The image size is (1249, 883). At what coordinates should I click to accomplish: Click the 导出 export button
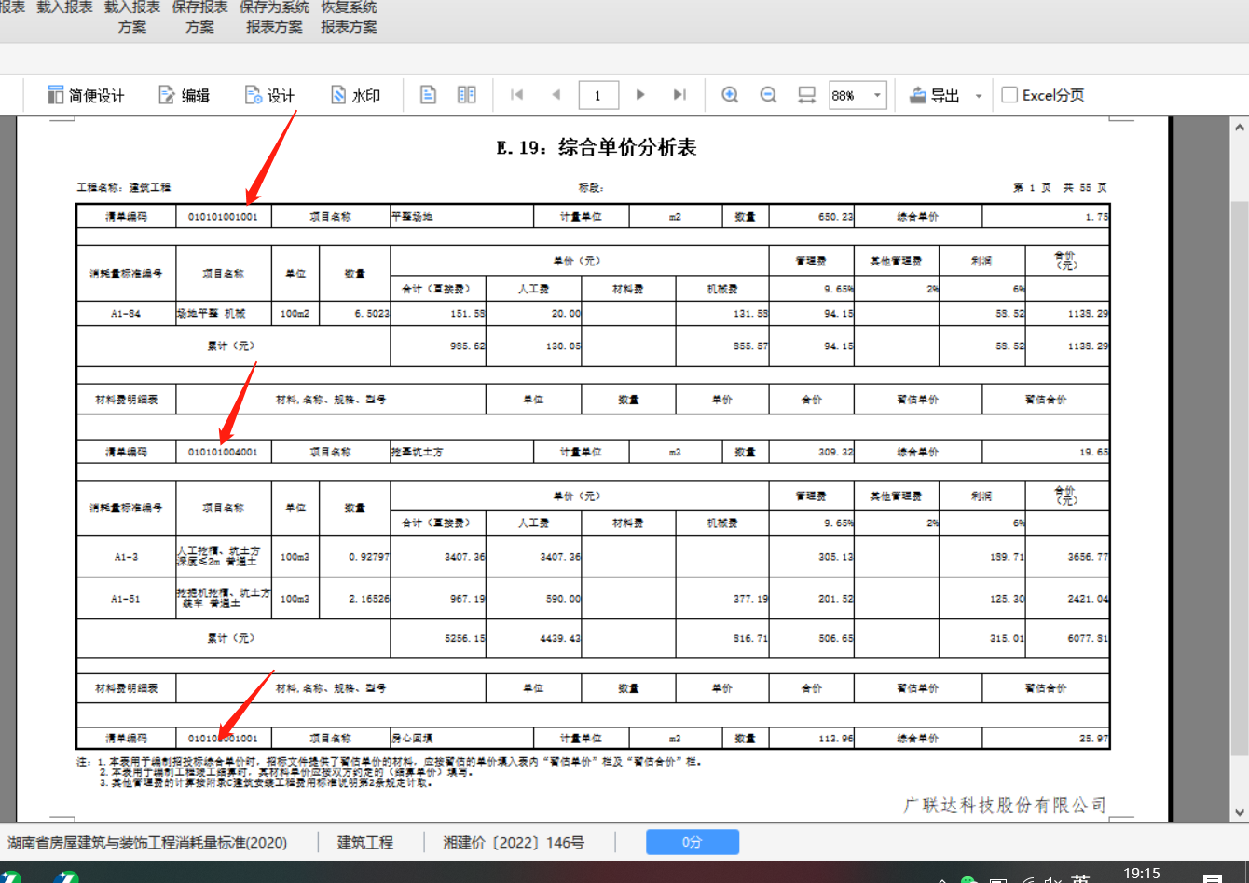[x=935, y=95]
